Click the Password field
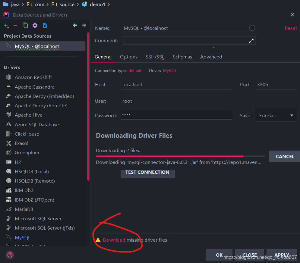Viewport: 300px width, 263px height. [x=176, y=115]
